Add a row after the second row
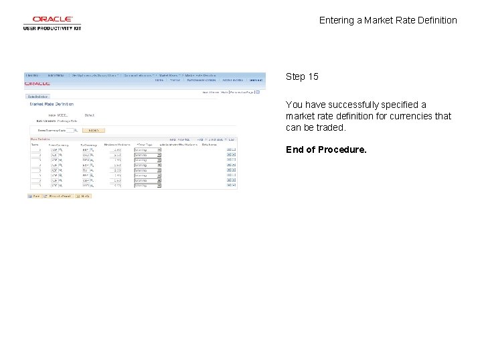The image size is (482, 362). tap(229, 155)
